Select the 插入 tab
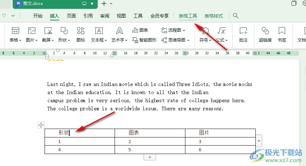Screen dimensions: 306x166 (x=54, y=16)
